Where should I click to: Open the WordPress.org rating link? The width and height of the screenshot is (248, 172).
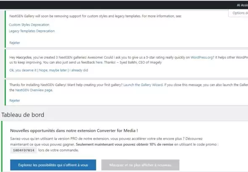(202, 57)
